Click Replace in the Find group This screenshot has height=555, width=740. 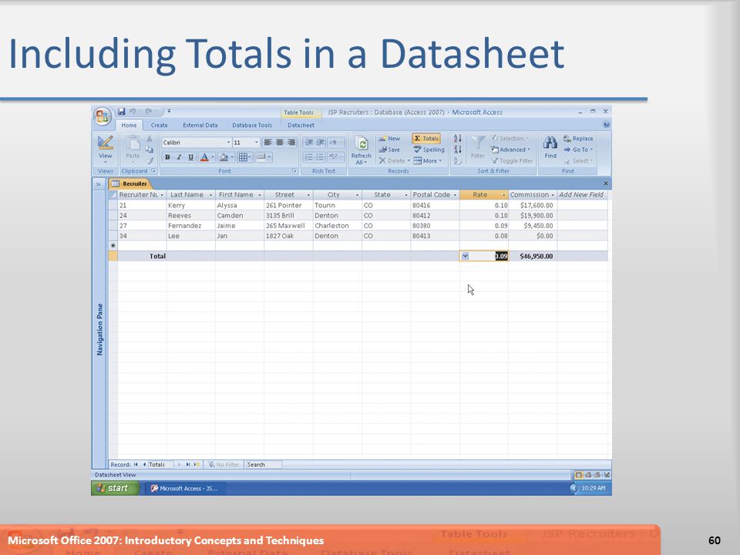pyautogui.click(x=579, y=138)
